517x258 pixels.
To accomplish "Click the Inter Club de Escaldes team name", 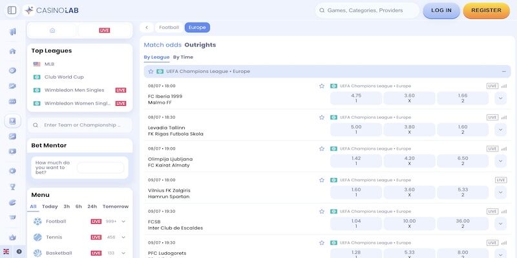I will (x=175, y=228).
